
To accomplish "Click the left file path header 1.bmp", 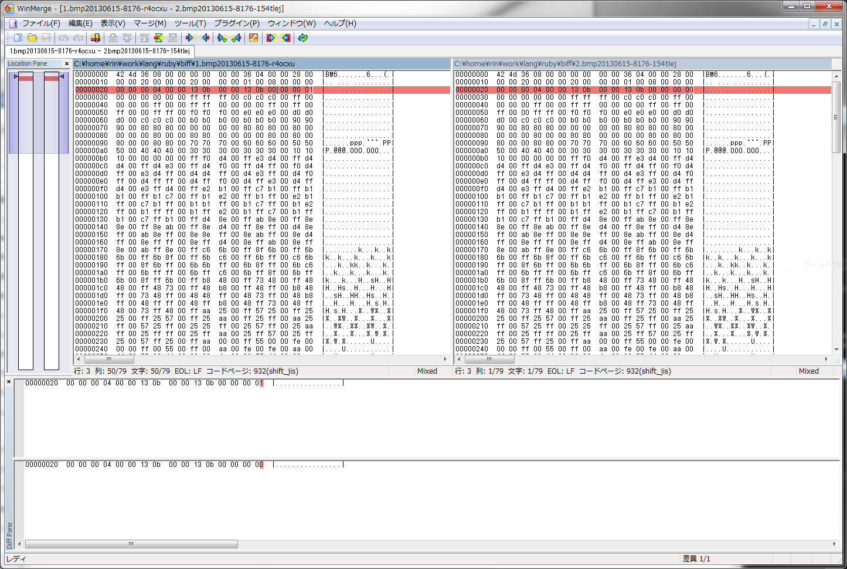I will click(x=261, y=63).
